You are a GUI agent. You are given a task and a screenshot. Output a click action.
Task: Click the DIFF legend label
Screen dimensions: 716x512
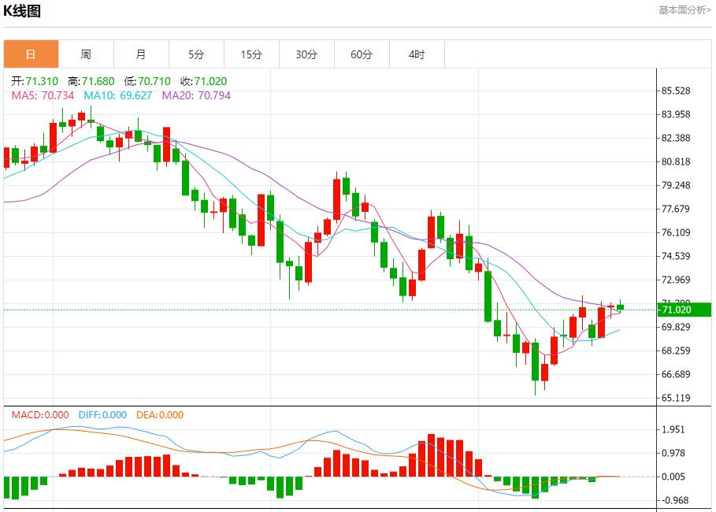[x=101, y=415]
